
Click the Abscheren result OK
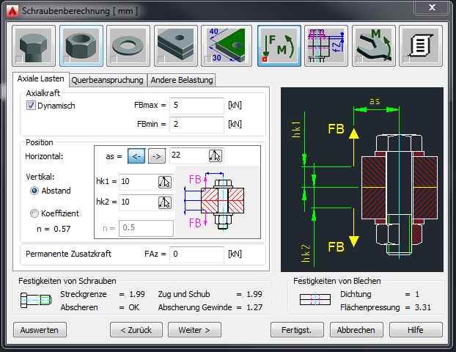click(133, 307)
